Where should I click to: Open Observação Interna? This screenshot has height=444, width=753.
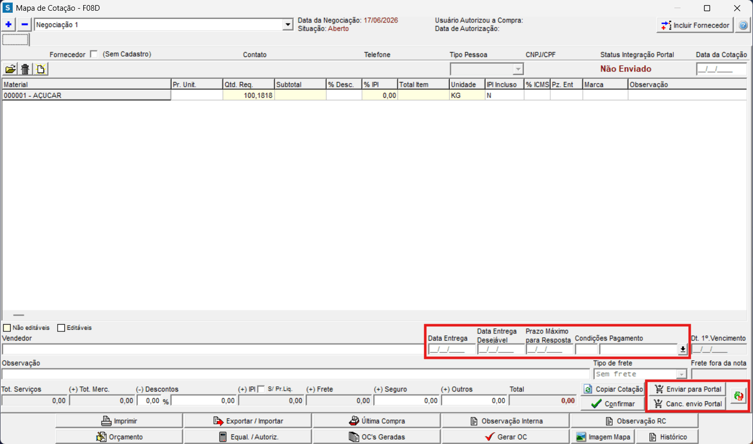tap(506, 421)
